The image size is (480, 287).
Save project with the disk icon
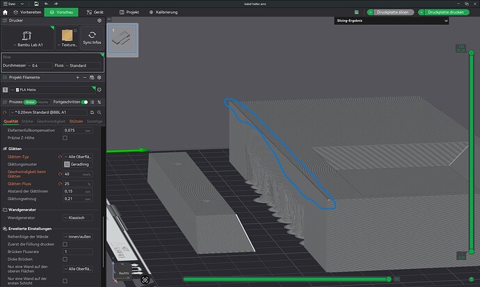(36, 3)
